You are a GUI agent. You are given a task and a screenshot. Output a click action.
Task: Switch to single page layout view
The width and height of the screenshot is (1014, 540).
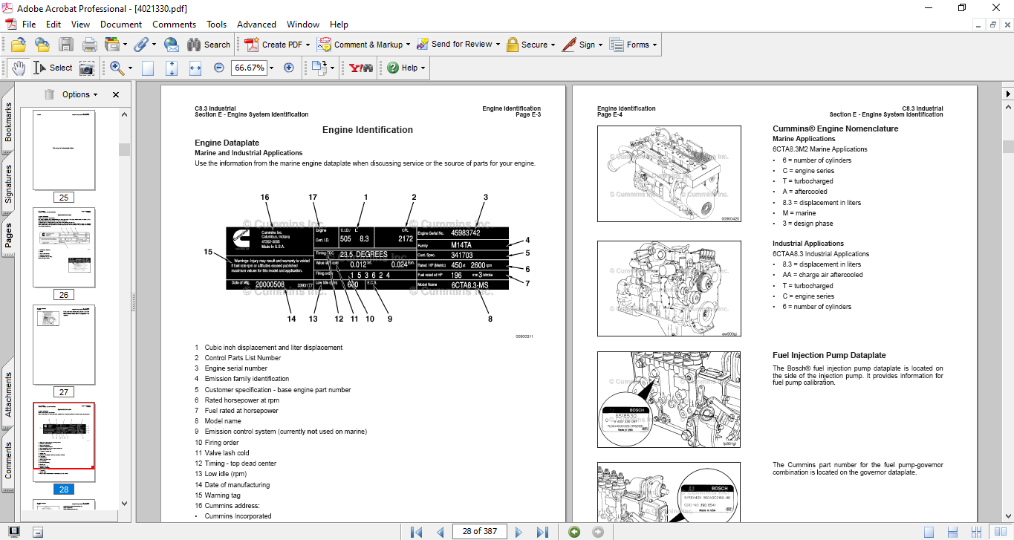929,532
